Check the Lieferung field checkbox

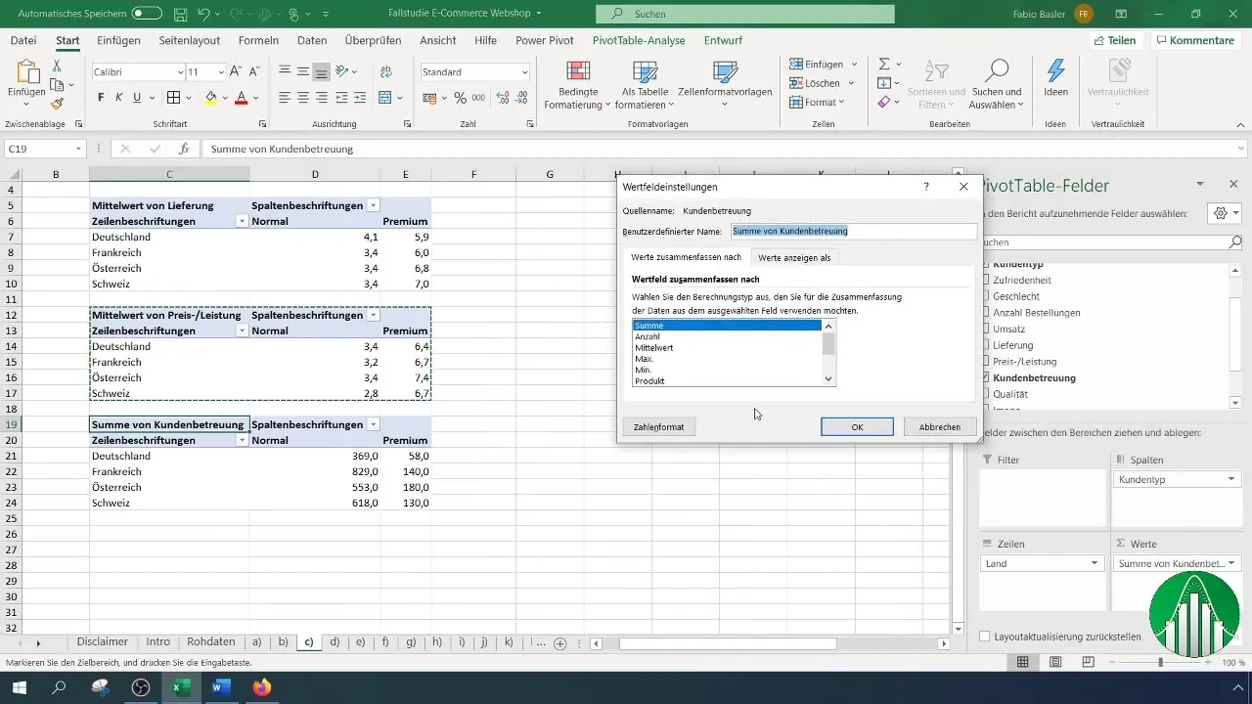click(985, 345)
